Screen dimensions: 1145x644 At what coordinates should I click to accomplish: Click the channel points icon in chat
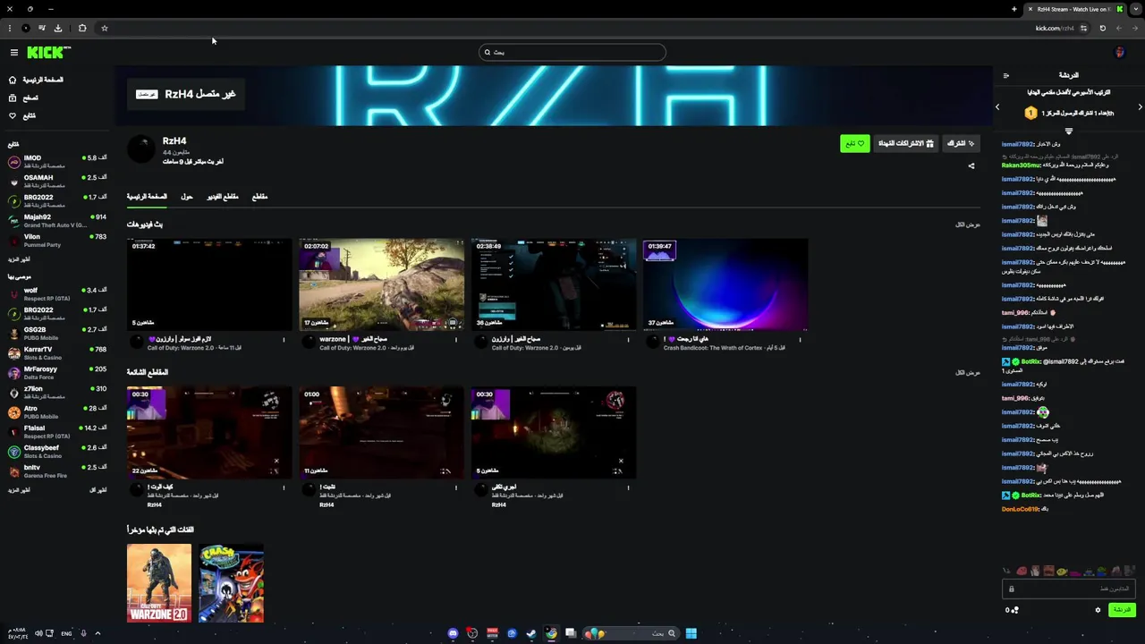[1013, 610]
